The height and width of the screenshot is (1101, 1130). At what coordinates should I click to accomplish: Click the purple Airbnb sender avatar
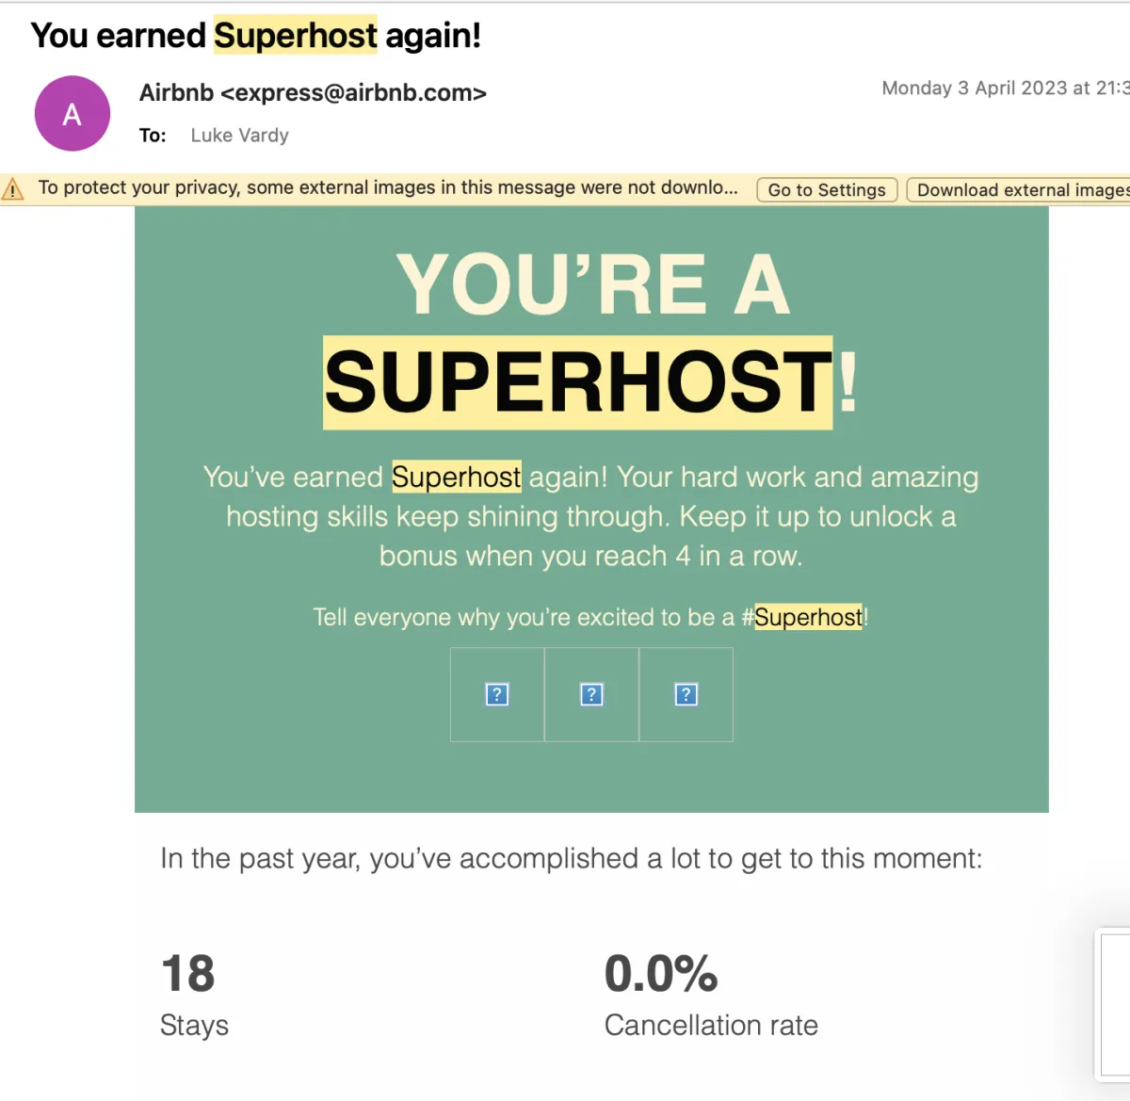[x=73, y=113]
